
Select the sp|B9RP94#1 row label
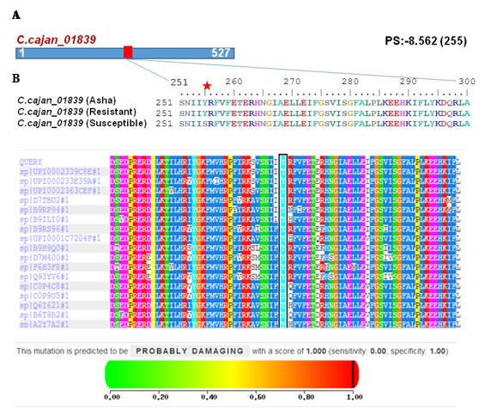point(44,210)
